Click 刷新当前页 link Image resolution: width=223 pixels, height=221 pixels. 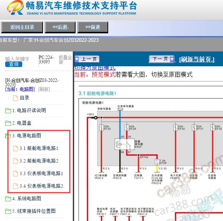pos(197,59)
